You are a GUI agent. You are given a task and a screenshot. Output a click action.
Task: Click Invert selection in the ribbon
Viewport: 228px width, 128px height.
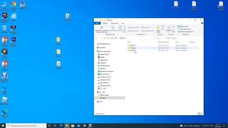[186, 32]
